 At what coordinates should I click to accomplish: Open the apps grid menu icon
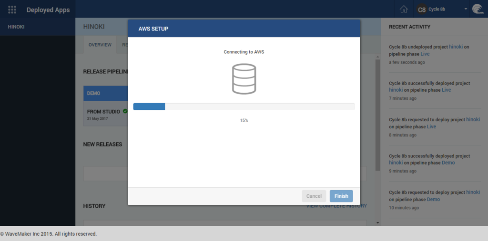tap(12, 10)
